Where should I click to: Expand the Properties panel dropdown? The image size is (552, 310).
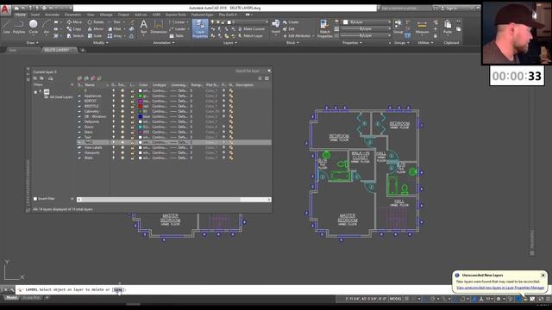tap(352, 43)
